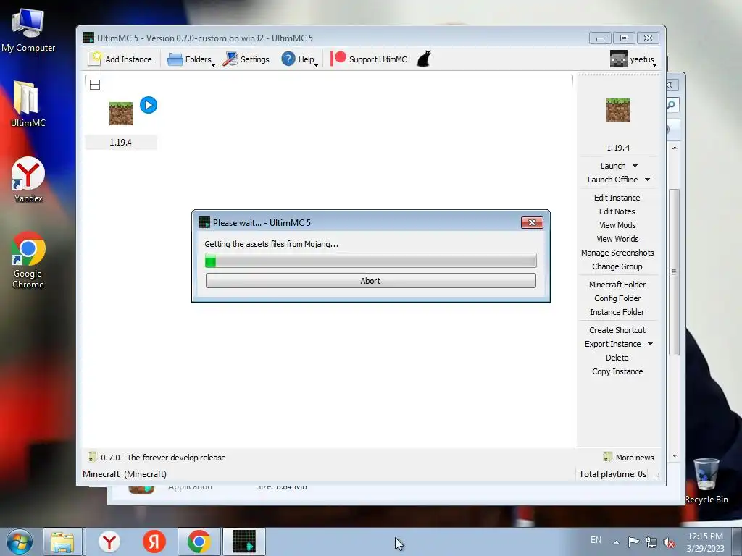Open the Windows Start menu
The image size is (742, 556).
tap(20, 542)
